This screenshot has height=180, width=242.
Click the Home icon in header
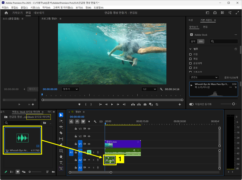pyautogui.click(x=6, y=13)
